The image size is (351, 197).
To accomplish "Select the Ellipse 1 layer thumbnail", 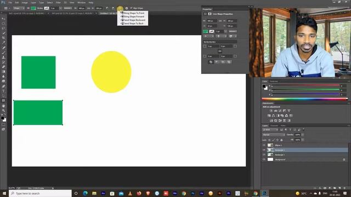I will [270, 145].
